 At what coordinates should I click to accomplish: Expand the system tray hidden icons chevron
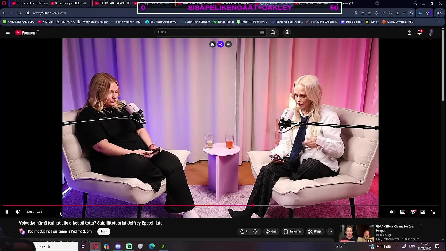click(x=398, y=246)
